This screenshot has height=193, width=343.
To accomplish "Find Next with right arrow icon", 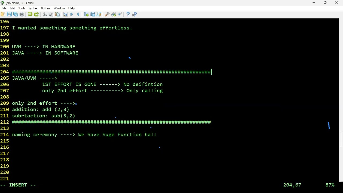I will point(72,14).
